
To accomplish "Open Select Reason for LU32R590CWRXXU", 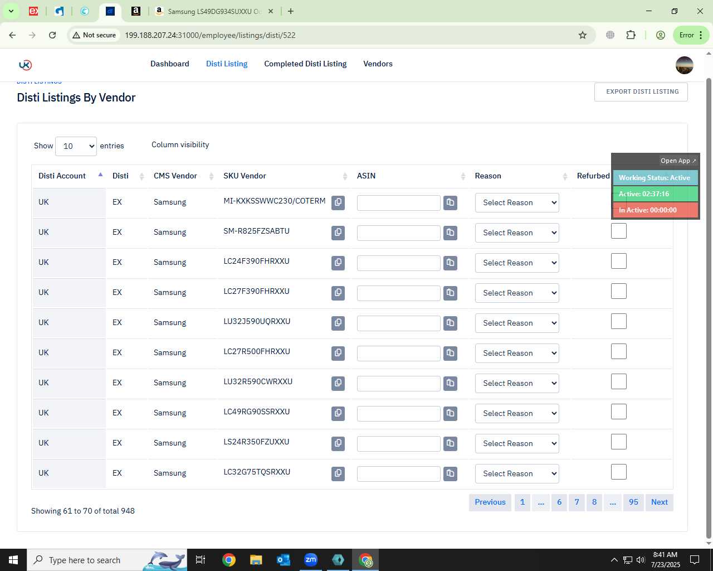I will [x=517, y=383].
